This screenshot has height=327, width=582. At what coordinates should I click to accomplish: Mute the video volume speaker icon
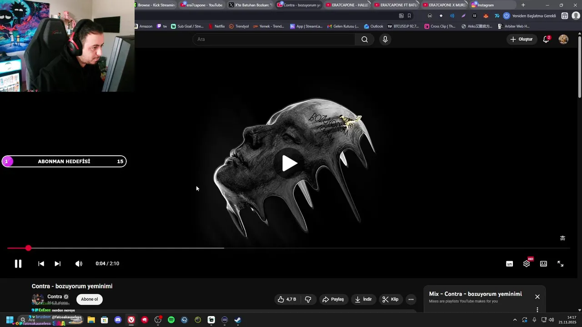(x=79, y=263)
